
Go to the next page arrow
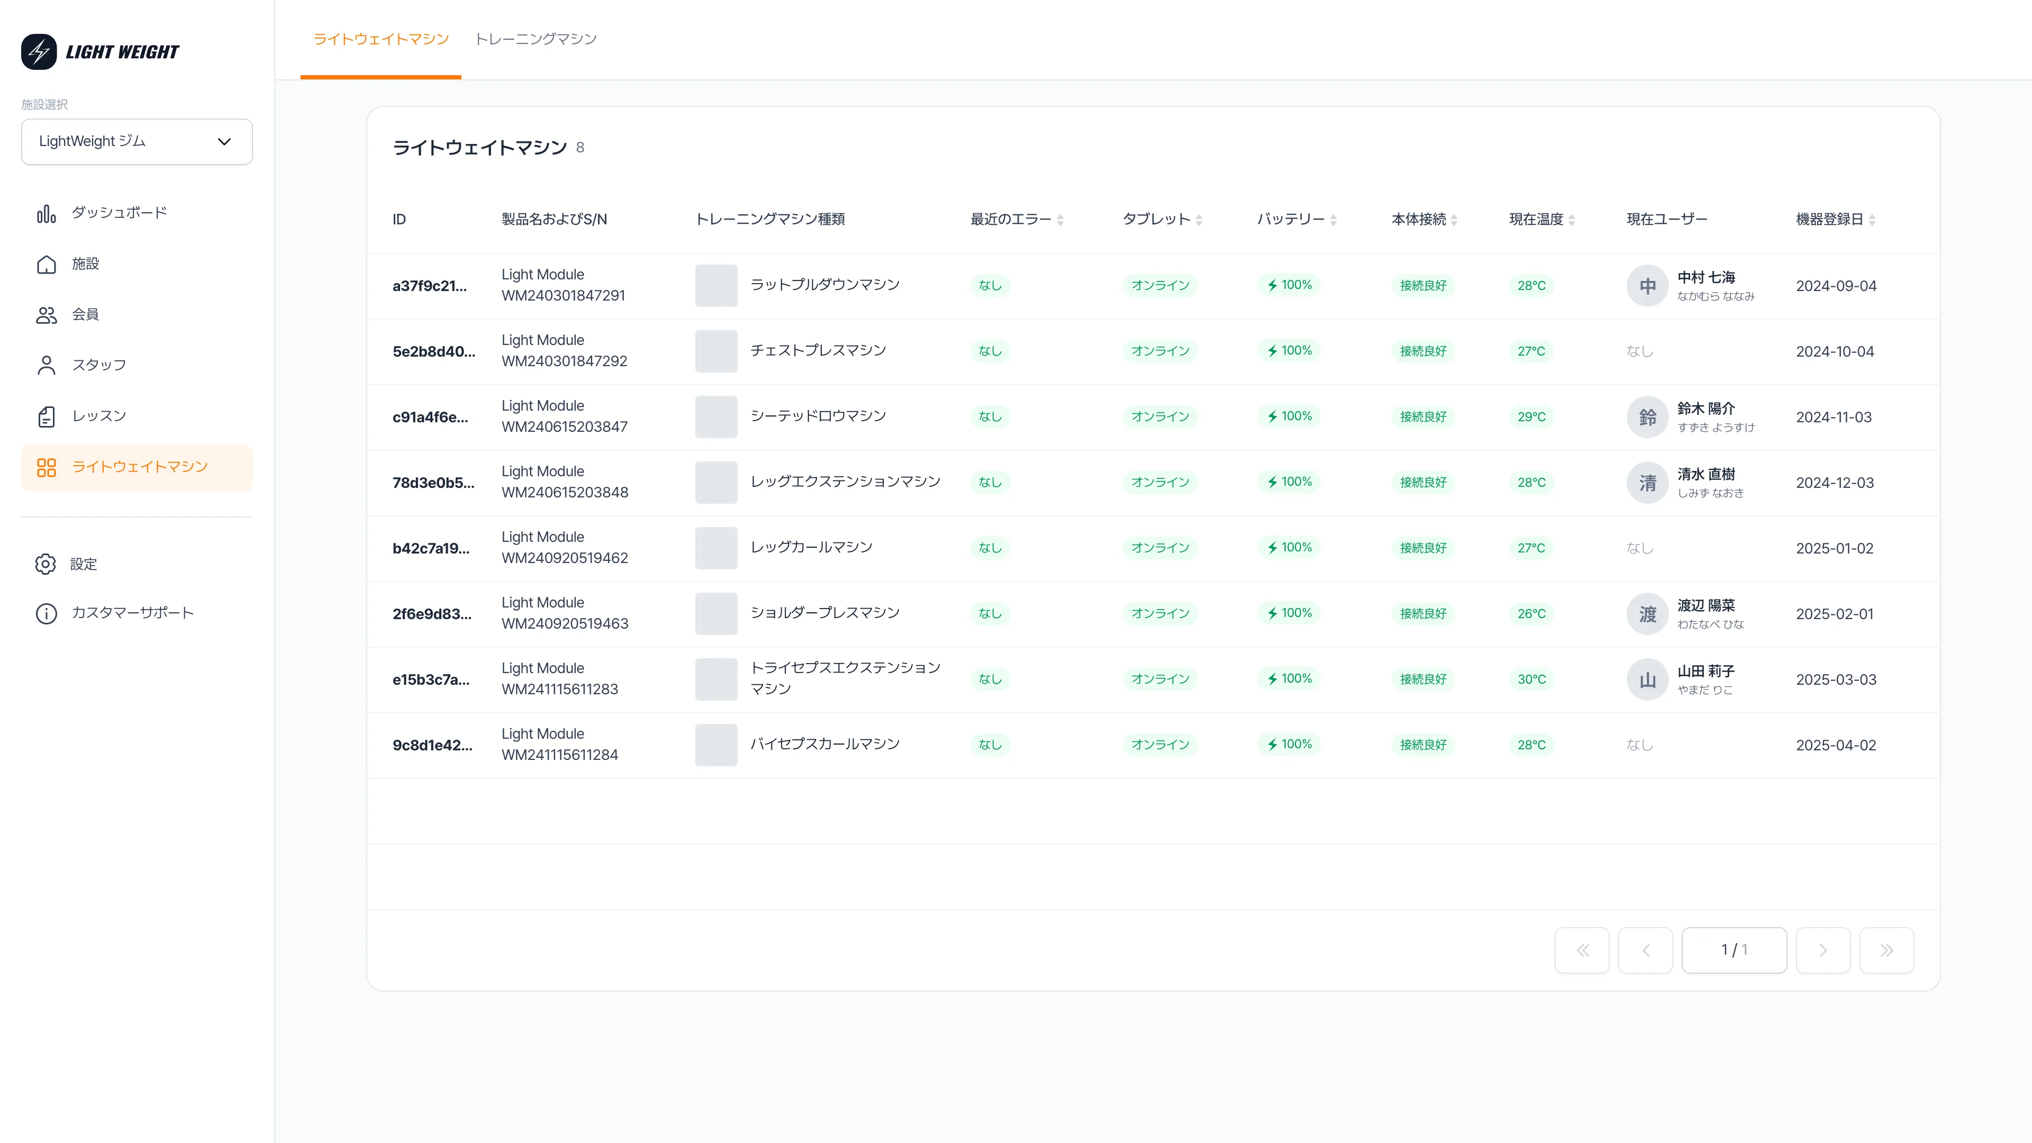coord(1823,950)
